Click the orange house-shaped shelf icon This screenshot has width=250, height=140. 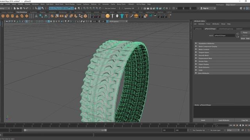[136, 16]
